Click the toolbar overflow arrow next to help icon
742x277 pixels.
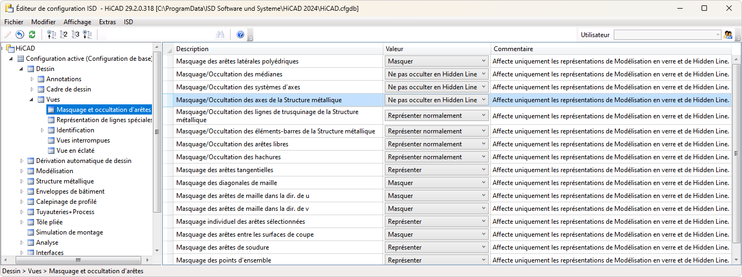[x=250, y=35]
